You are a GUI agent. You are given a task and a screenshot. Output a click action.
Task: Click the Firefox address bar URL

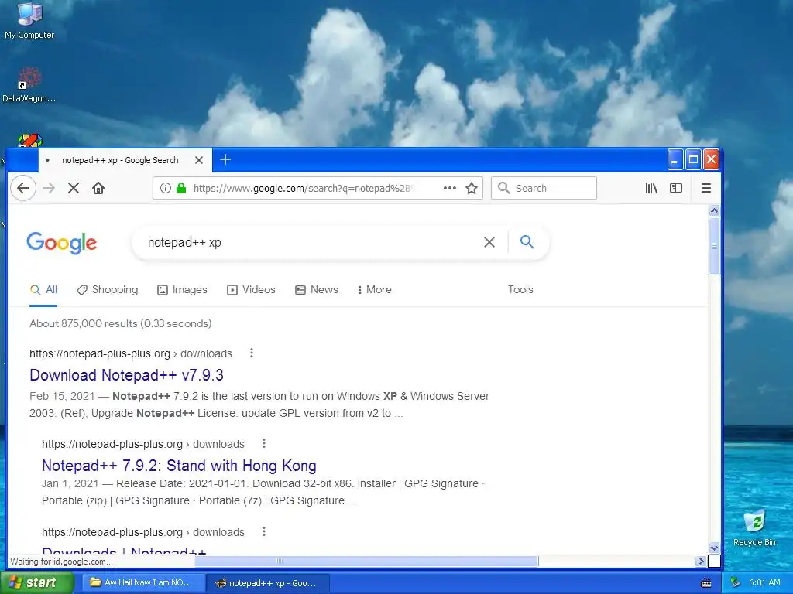304,189
